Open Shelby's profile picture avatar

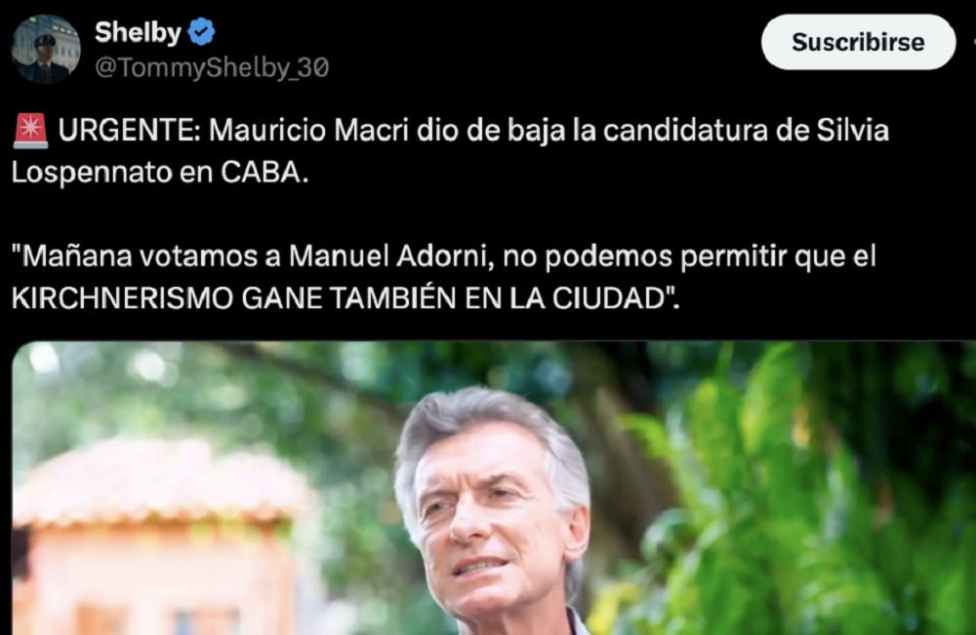click(46, 49)
